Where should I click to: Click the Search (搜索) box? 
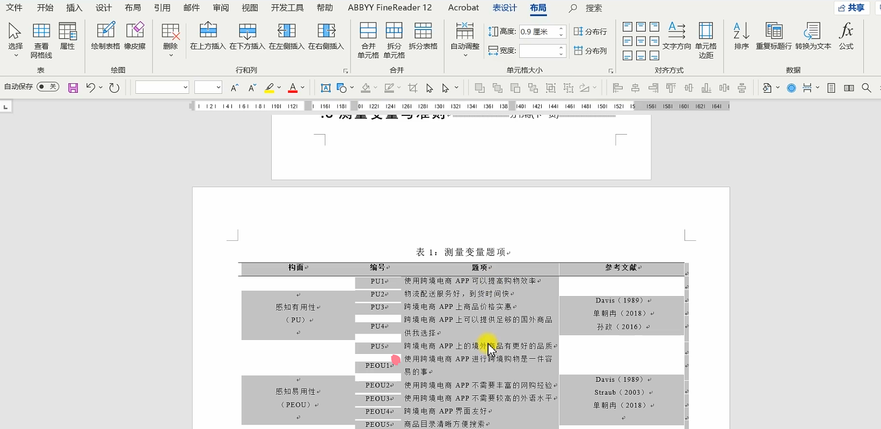(586, 8)
